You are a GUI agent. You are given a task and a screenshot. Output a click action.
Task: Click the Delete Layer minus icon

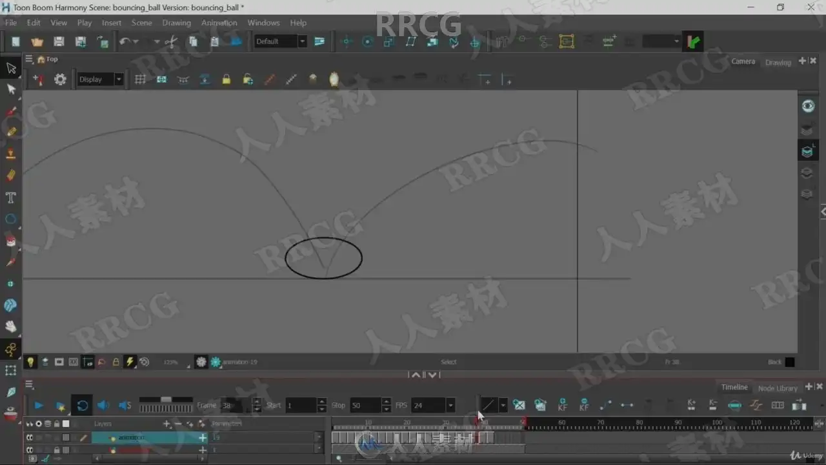pyautogui.click(x=178, y=424)
